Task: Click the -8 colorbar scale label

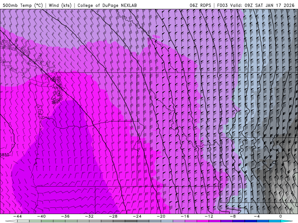Action: (233, 216)
